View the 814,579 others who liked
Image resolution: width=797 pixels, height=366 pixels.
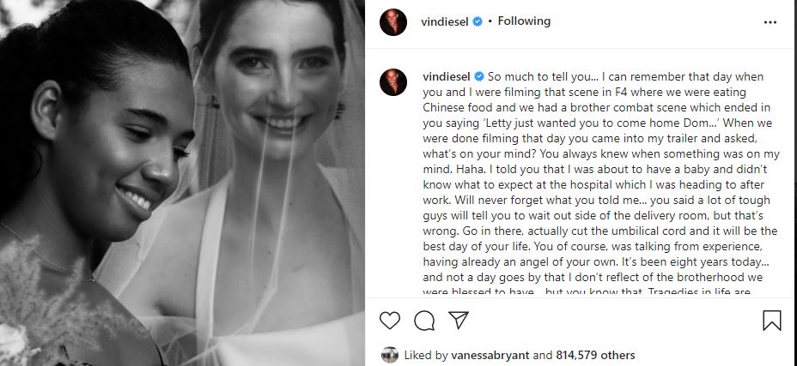(x=595, y=355)
